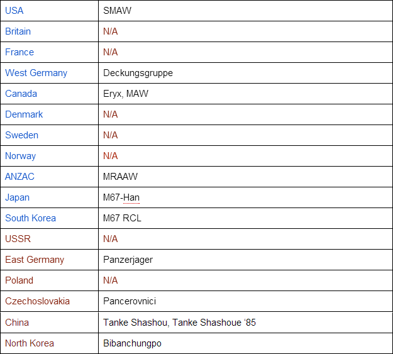Viewport: 393px width, 354px height.
Task: Click the Deckungsgruppe table cell
Action: point(138,73)
